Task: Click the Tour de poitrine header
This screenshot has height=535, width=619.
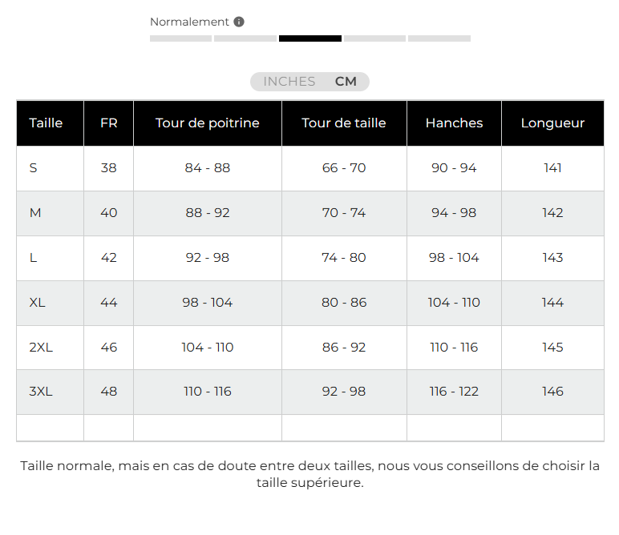Action: (208, 123)
